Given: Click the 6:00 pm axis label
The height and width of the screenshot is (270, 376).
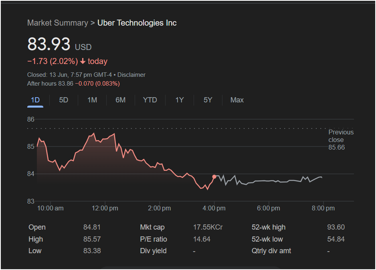Looking at the screenshot, I should 269,208.
